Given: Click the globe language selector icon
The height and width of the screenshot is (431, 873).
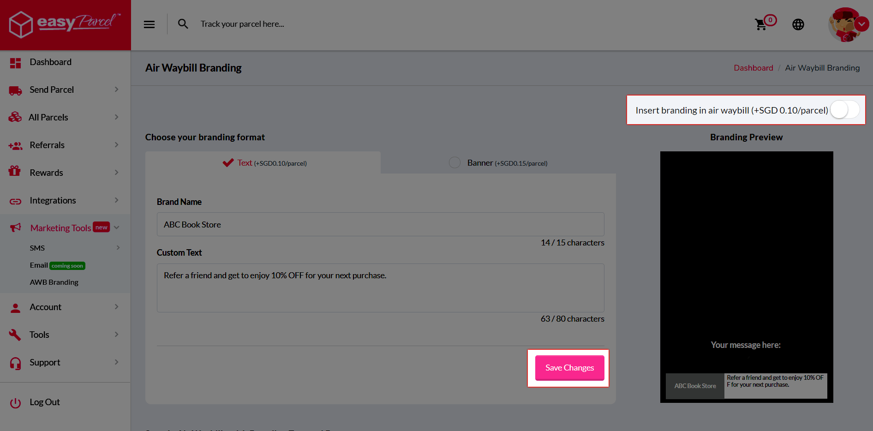Looking at the screenshot, I should [x=798, y=24].
